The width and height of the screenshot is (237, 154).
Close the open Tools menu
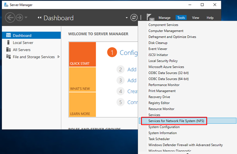(x=181, y=18)
